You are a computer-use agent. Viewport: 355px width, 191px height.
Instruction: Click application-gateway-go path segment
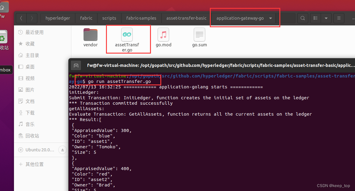click(240, 18)
